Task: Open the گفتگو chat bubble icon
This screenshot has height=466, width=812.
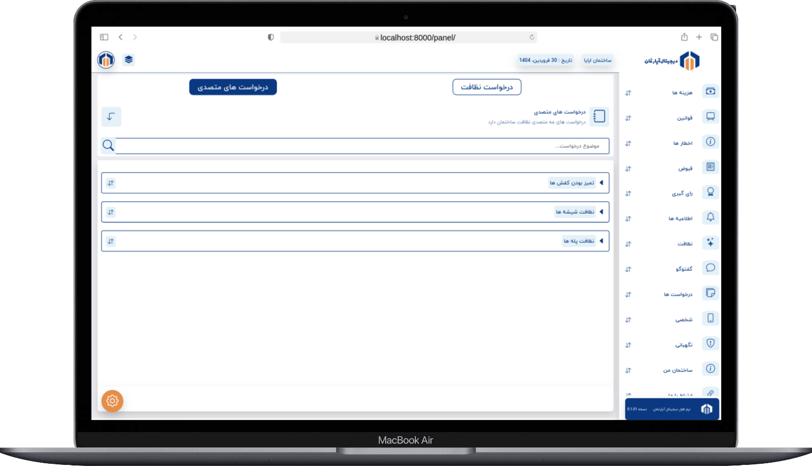Action: coord(710,268)
